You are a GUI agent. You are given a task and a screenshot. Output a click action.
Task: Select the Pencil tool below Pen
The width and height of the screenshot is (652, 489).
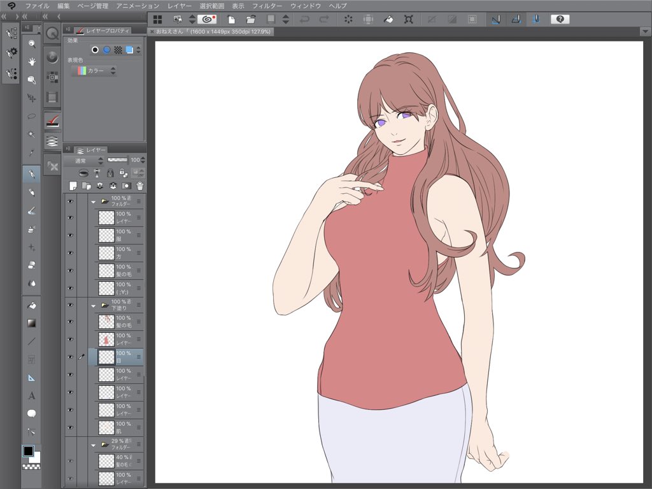tap(32, 192)
